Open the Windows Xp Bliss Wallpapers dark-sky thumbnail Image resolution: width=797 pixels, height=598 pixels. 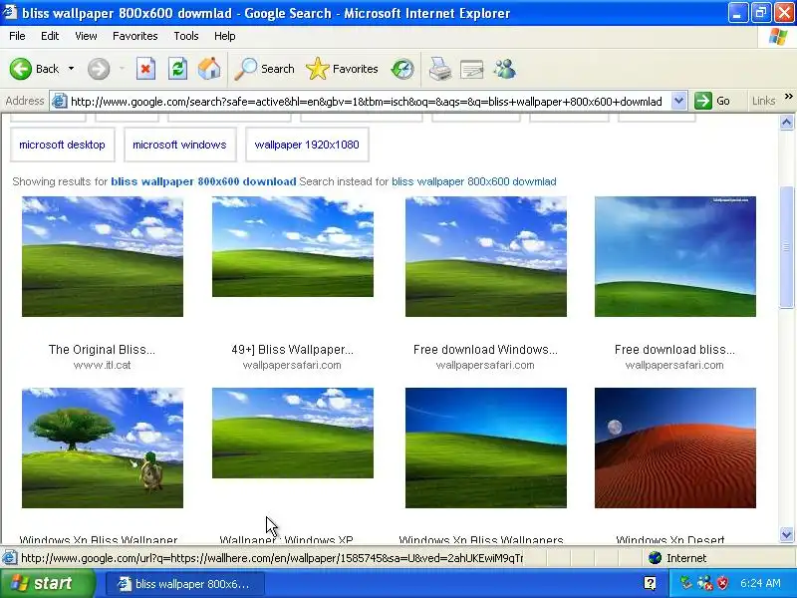(x=486, y=448)
